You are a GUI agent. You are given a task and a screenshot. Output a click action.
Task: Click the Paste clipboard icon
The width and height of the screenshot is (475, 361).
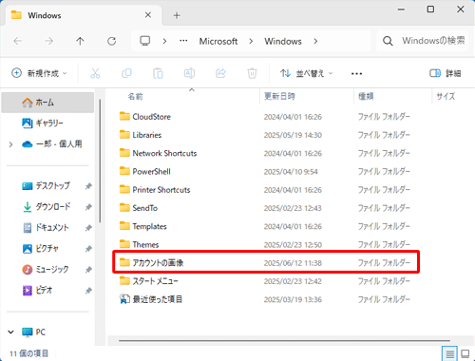(158, 73)
